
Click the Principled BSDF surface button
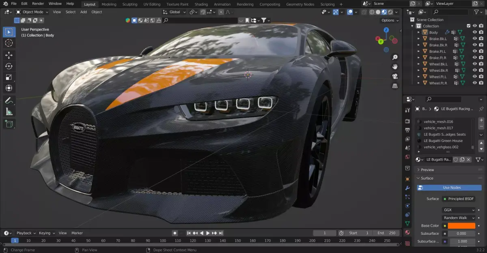pyautogui.click(x=458, y=199)
